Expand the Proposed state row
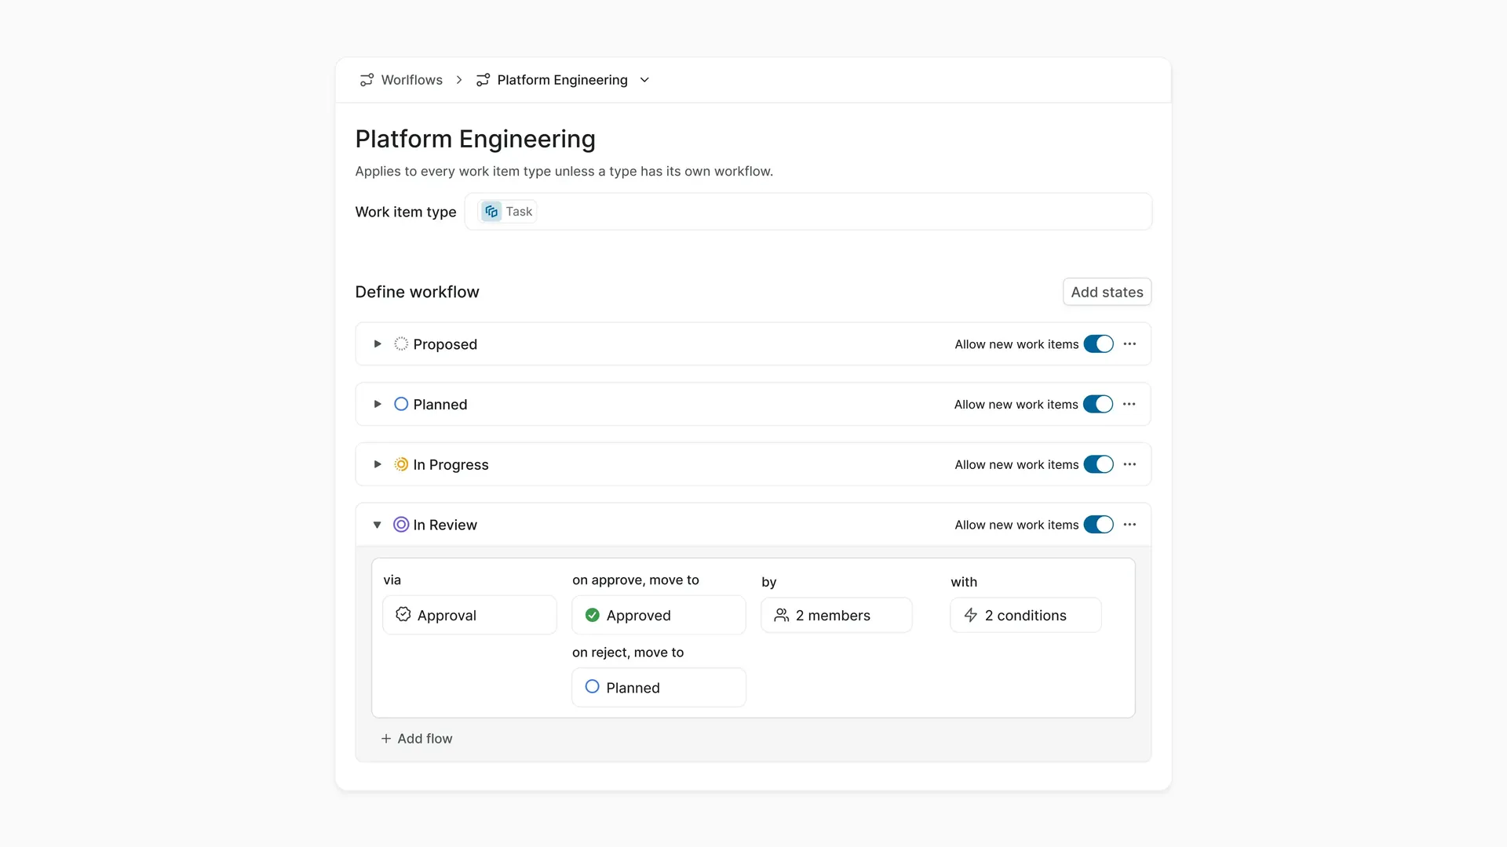 point(378,344)
